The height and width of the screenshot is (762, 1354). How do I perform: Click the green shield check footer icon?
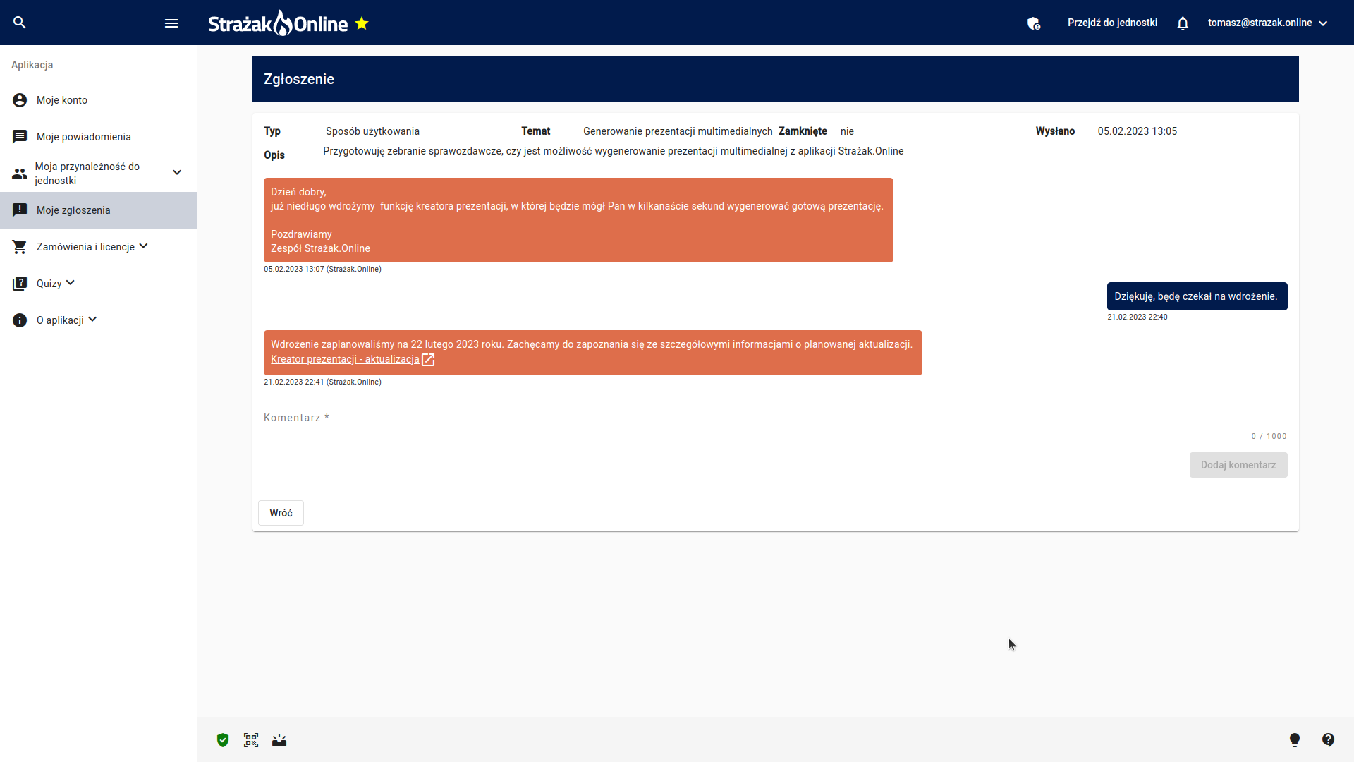point(223,740)
